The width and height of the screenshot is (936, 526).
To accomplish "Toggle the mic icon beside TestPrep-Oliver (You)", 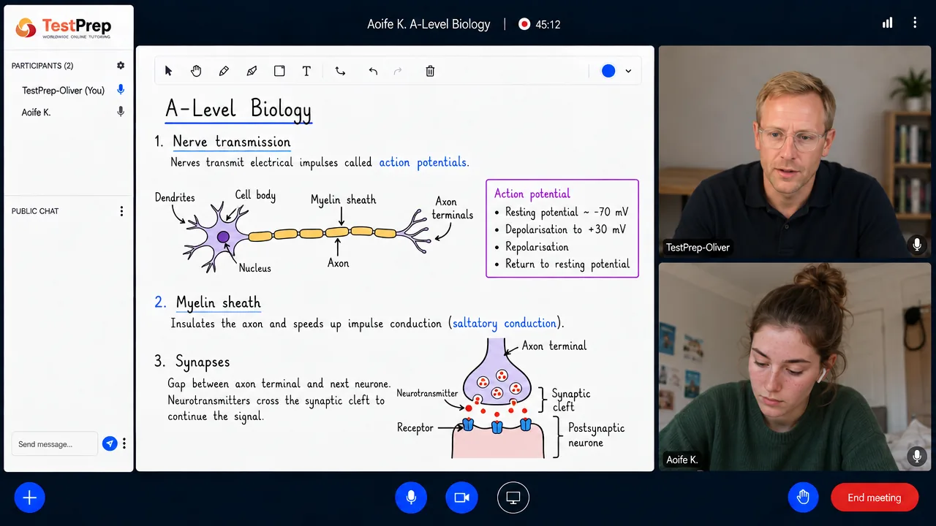I will (121, 90).
